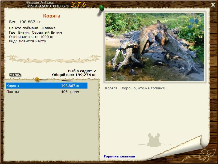
Task: Click 'Оценивается с: 1000 кг' text
Action: [32, 37]
